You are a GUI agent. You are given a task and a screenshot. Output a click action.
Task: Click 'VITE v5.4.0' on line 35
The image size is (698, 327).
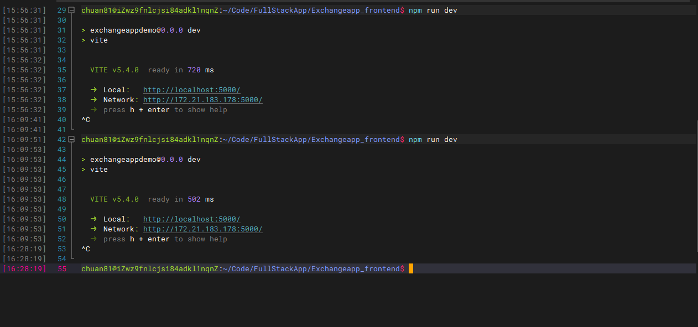point(114,70)
